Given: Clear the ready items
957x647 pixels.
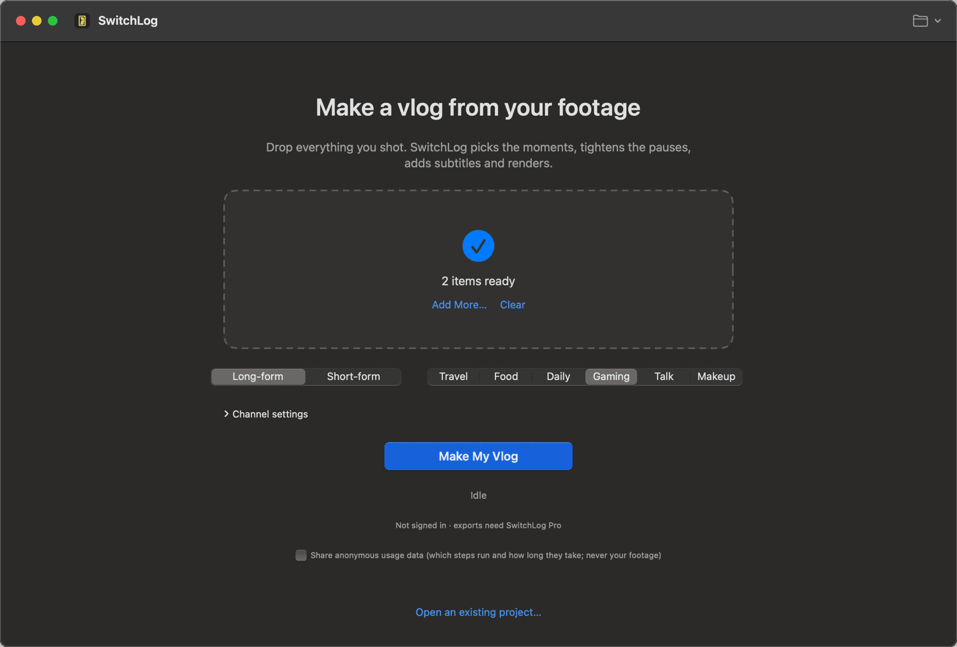Looking at the screenshot, I should 513,305.
